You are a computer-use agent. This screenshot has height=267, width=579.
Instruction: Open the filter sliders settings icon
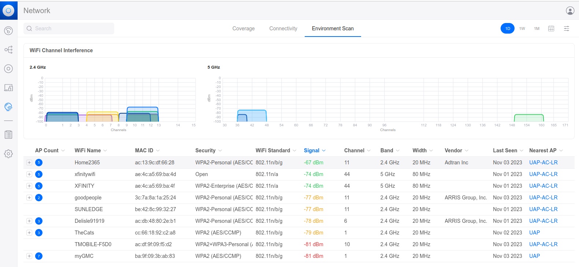(567, 28)
